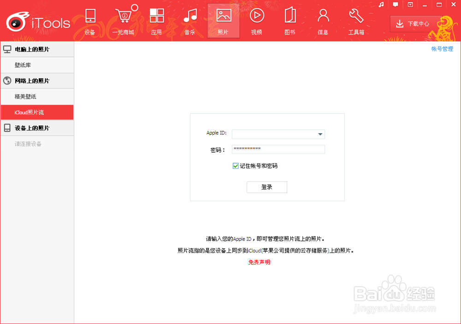Viewport: 461px width, 324px height.
Task: Select 设备上的照片 sidebar header
Action: click(x=37, y=128)
